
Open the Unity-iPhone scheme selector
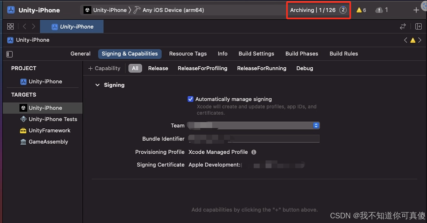[105, 10]
